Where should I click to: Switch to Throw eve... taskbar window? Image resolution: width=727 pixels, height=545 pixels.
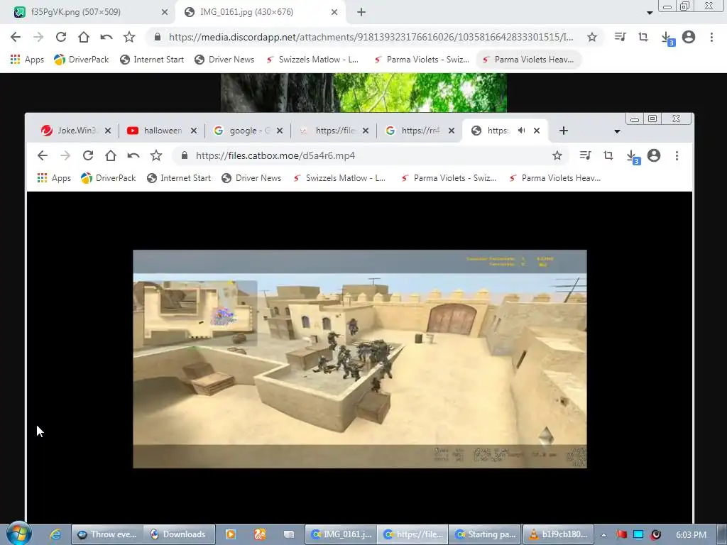(107, 534)
